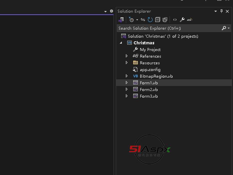The height and width of the screenshot is (175, 233).
Task: Select Form2.vb file
Action: pyautogui.click(x=149, y=90)
